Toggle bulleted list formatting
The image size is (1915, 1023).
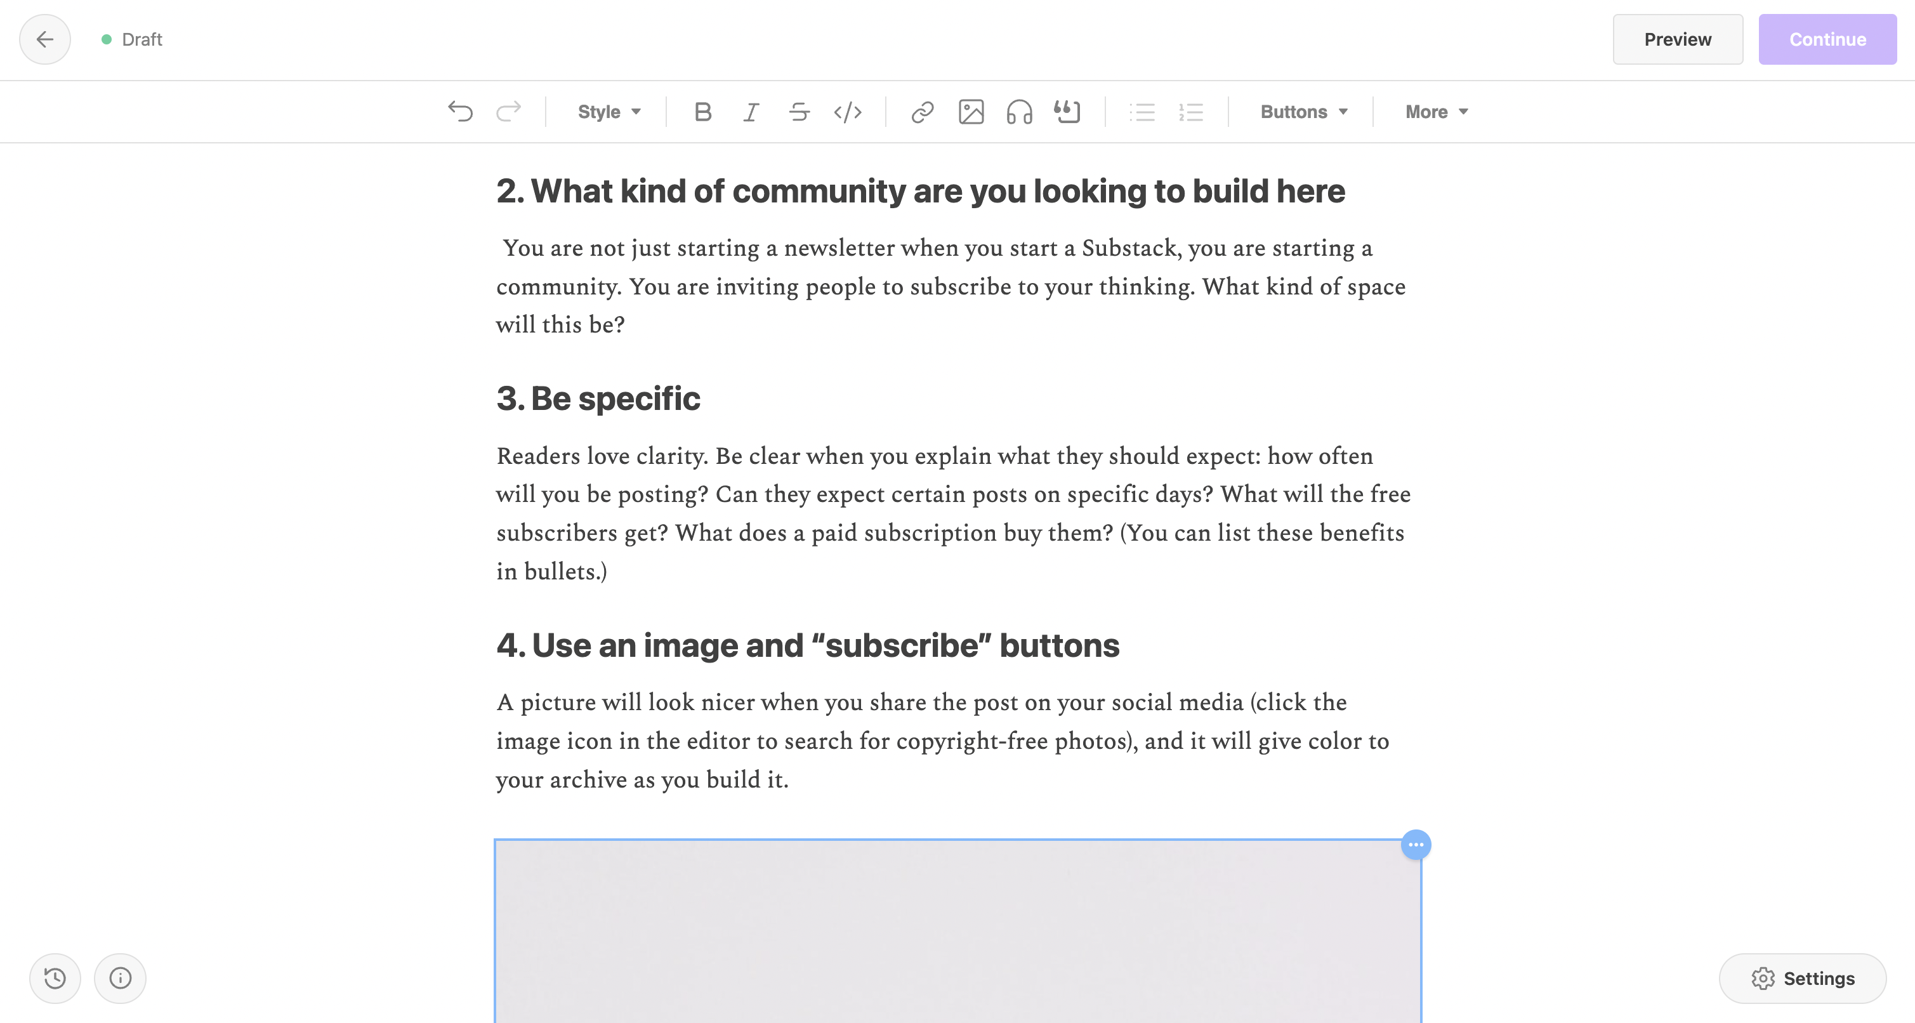[x=1142, y=112]
